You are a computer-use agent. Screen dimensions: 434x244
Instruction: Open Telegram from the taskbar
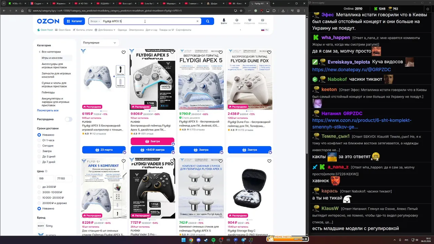[x=243, y=240]
